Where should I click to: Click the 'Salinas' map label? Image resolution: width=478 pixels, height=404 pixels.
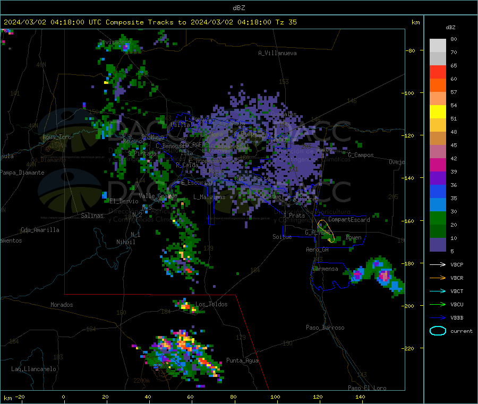click(92, 216)
